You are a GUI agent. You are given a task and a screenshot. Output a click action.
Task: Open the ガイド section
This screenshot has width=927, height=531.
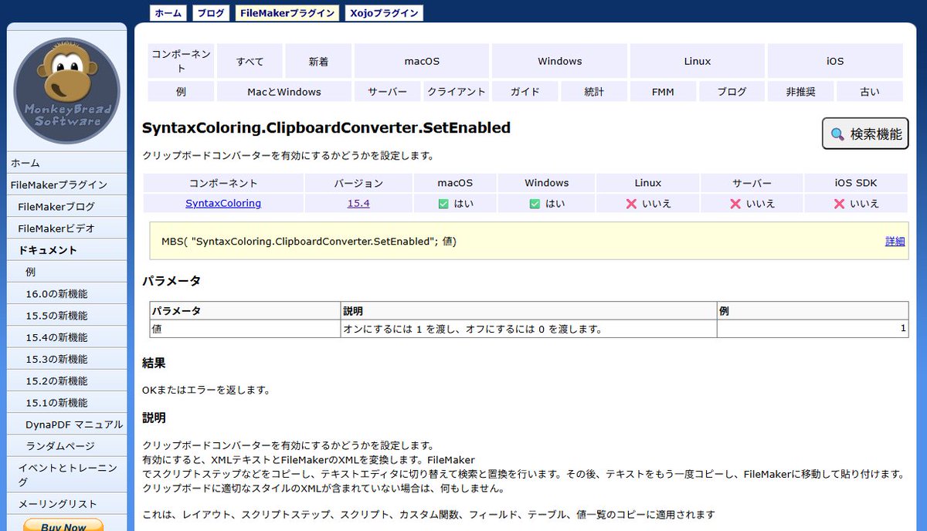point(525,92)
